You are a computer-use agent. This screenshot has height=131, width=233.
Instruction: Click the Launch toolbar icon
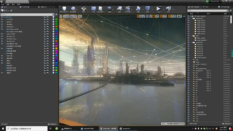pyautogui.click(x=168, y=9)
